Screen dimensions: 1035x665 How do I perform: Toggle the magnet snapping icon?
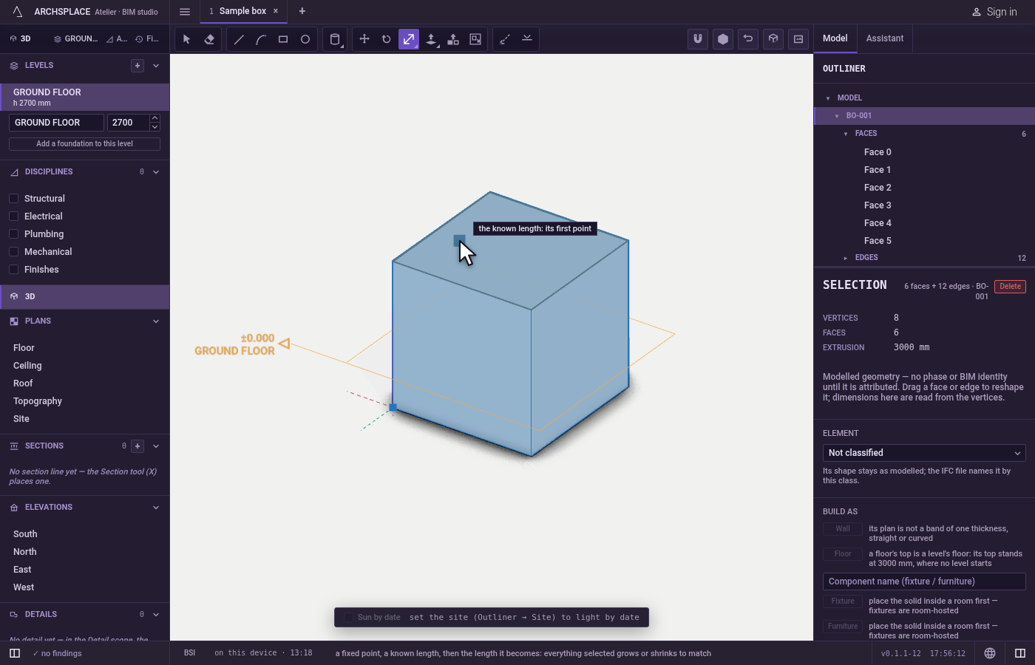(698, 39)
